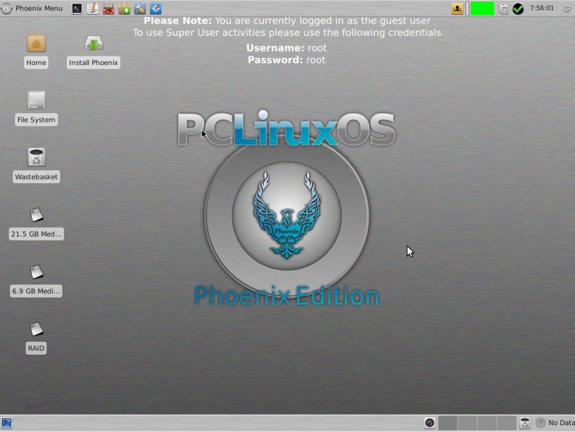Launch the red file manager panel icon
Screen dimensions: 575x432
click(x=108, y=9)
